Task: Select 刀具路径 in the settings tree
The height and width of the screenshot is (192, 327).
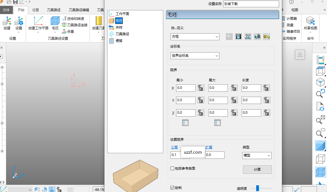Action: [x=122, y=34]
